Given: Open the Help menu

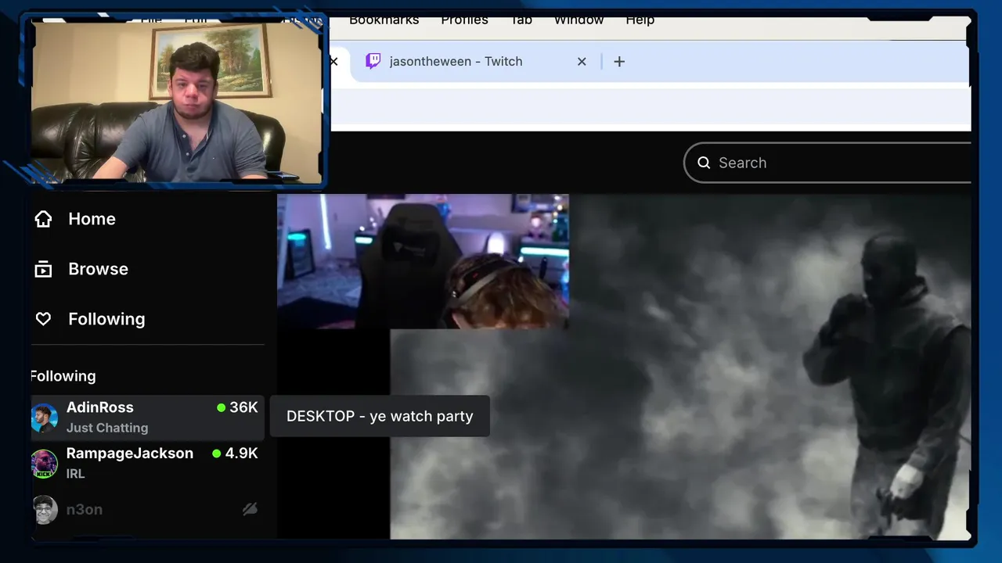Looking at the screenshot, I should 640,20.
